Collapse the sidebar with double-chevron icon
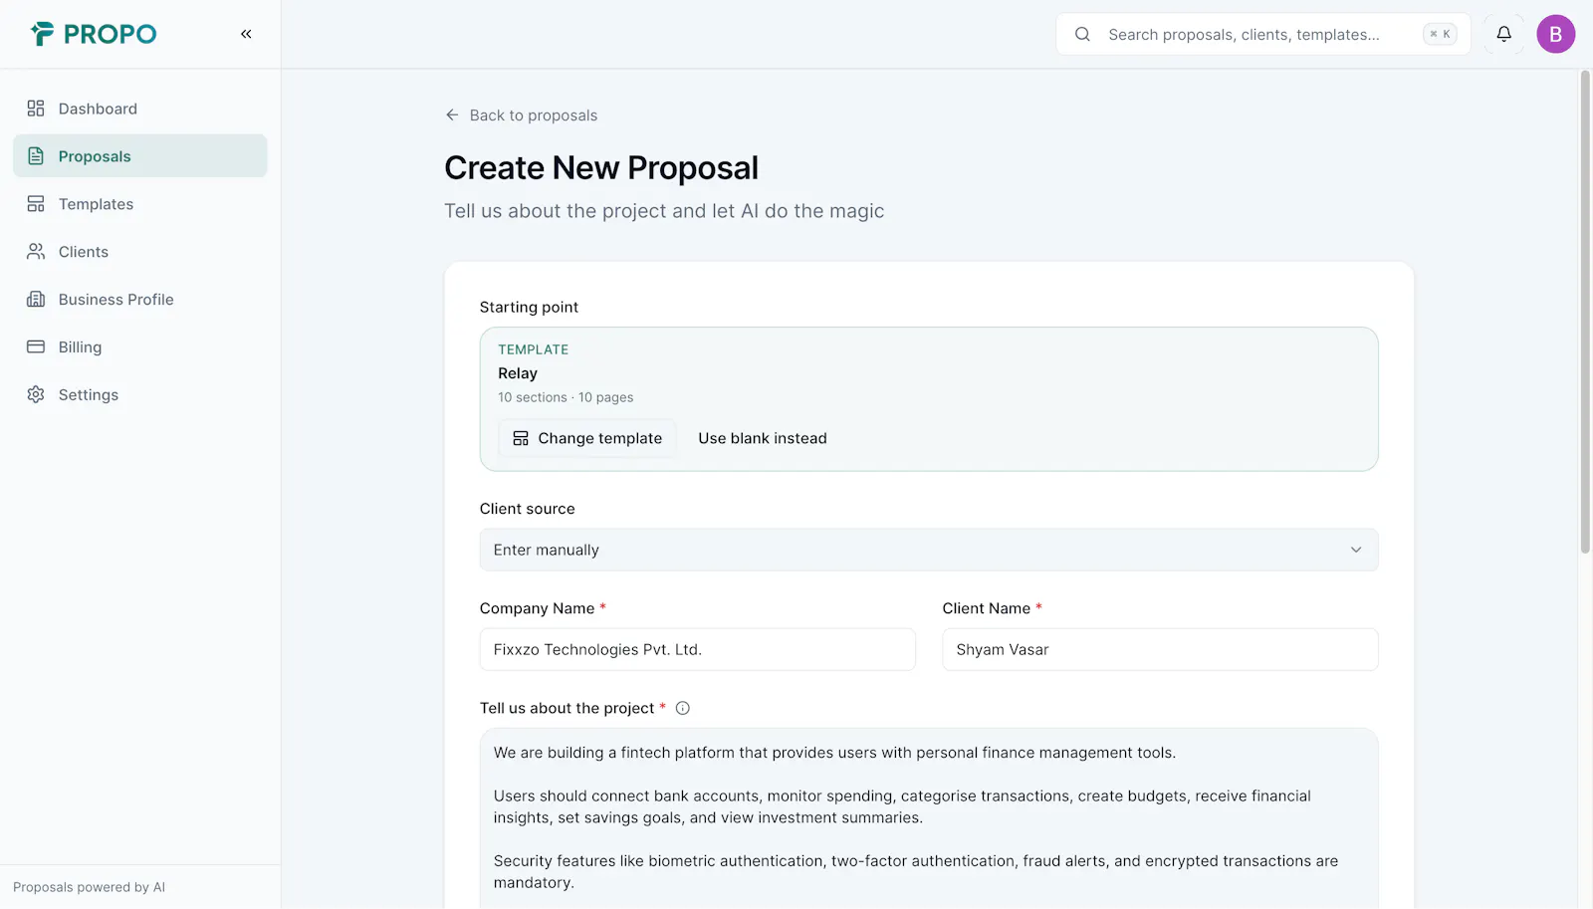Image resolution: width=1593 pixels, height=909 pixels. pyautogui.click(x=246, y=34)
